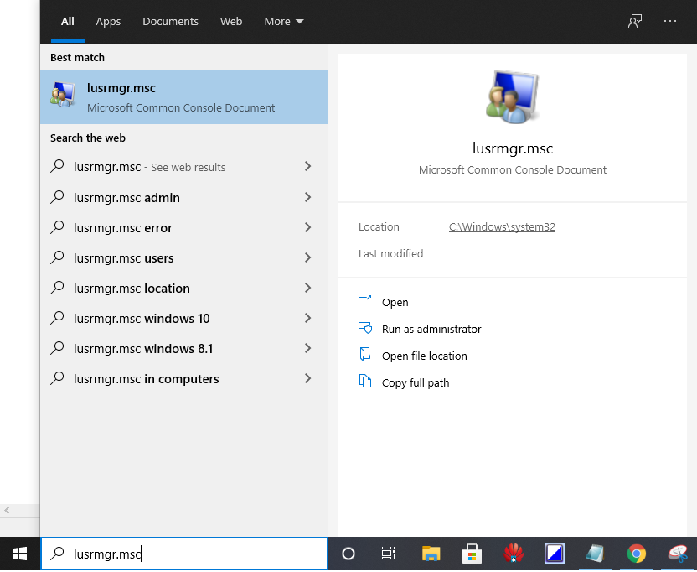Switch to the All tab
This screenshot has height=572, width=697.
pos(68,21)
